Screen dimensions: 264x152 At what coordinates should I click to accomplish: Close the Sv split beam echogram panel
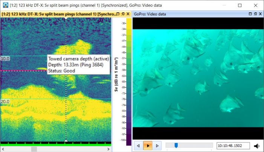128,14
